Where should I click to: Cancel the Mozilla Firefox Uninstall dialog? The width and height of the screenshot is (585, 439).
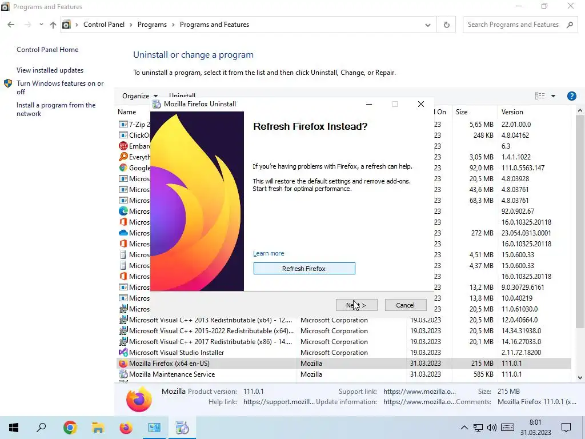pos(405,305)
